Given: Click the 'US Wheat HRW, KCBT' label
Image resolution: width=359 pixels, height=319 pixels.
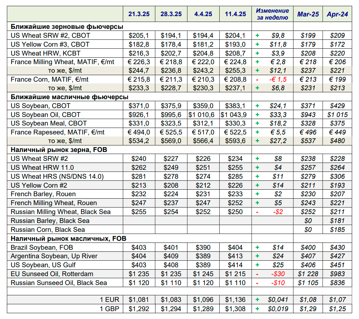Looking at the screenshot, I should (x=46, y=53).
